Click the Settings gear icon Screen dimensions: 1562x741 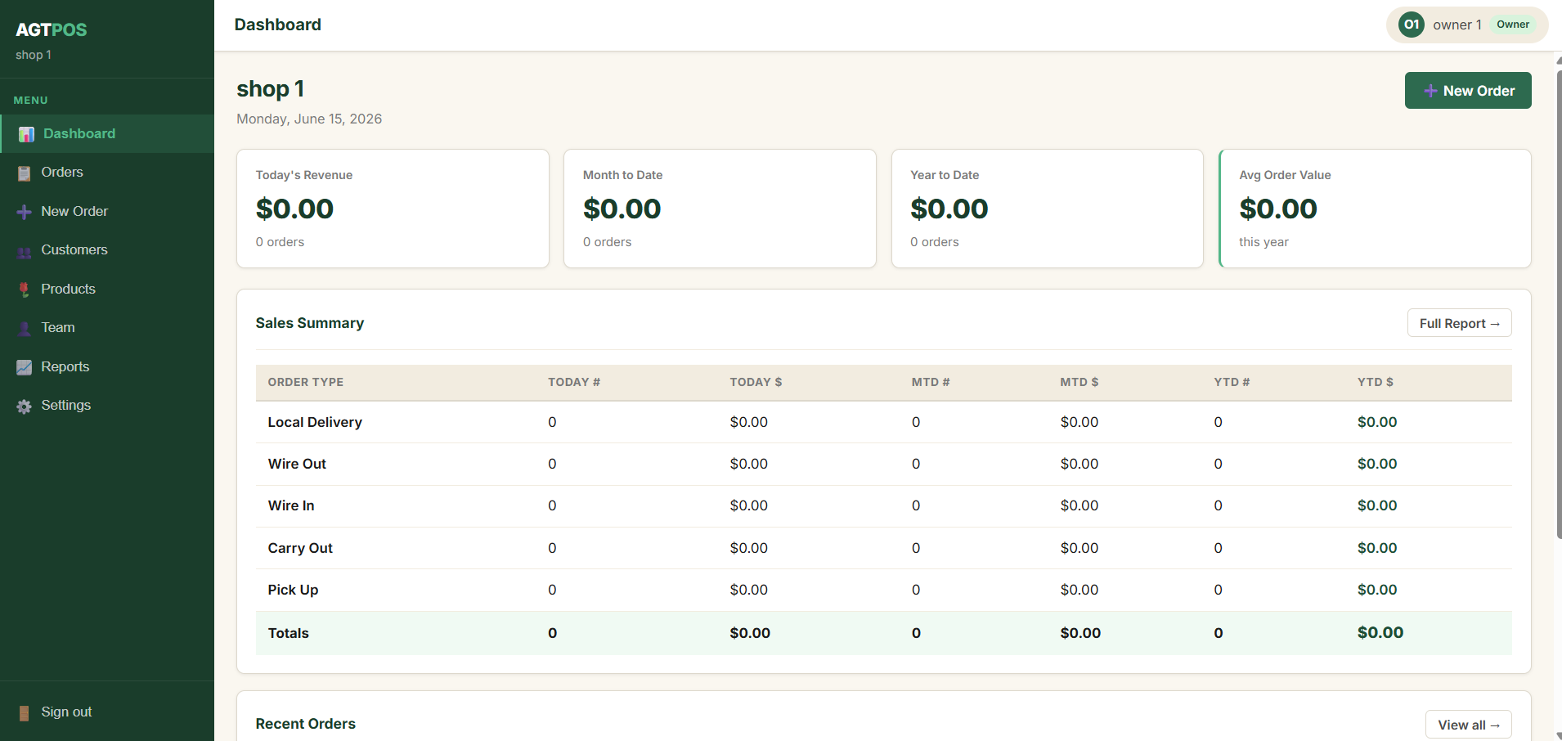point(25,406)
